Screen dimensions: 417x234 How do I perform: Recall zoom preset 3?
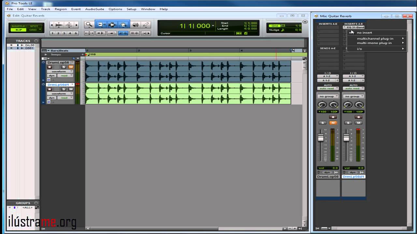(x=64, y=33)
